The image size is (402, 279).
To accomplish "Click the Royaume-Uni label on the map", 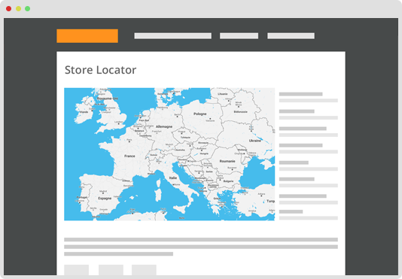I will click(x=108, y=99).
